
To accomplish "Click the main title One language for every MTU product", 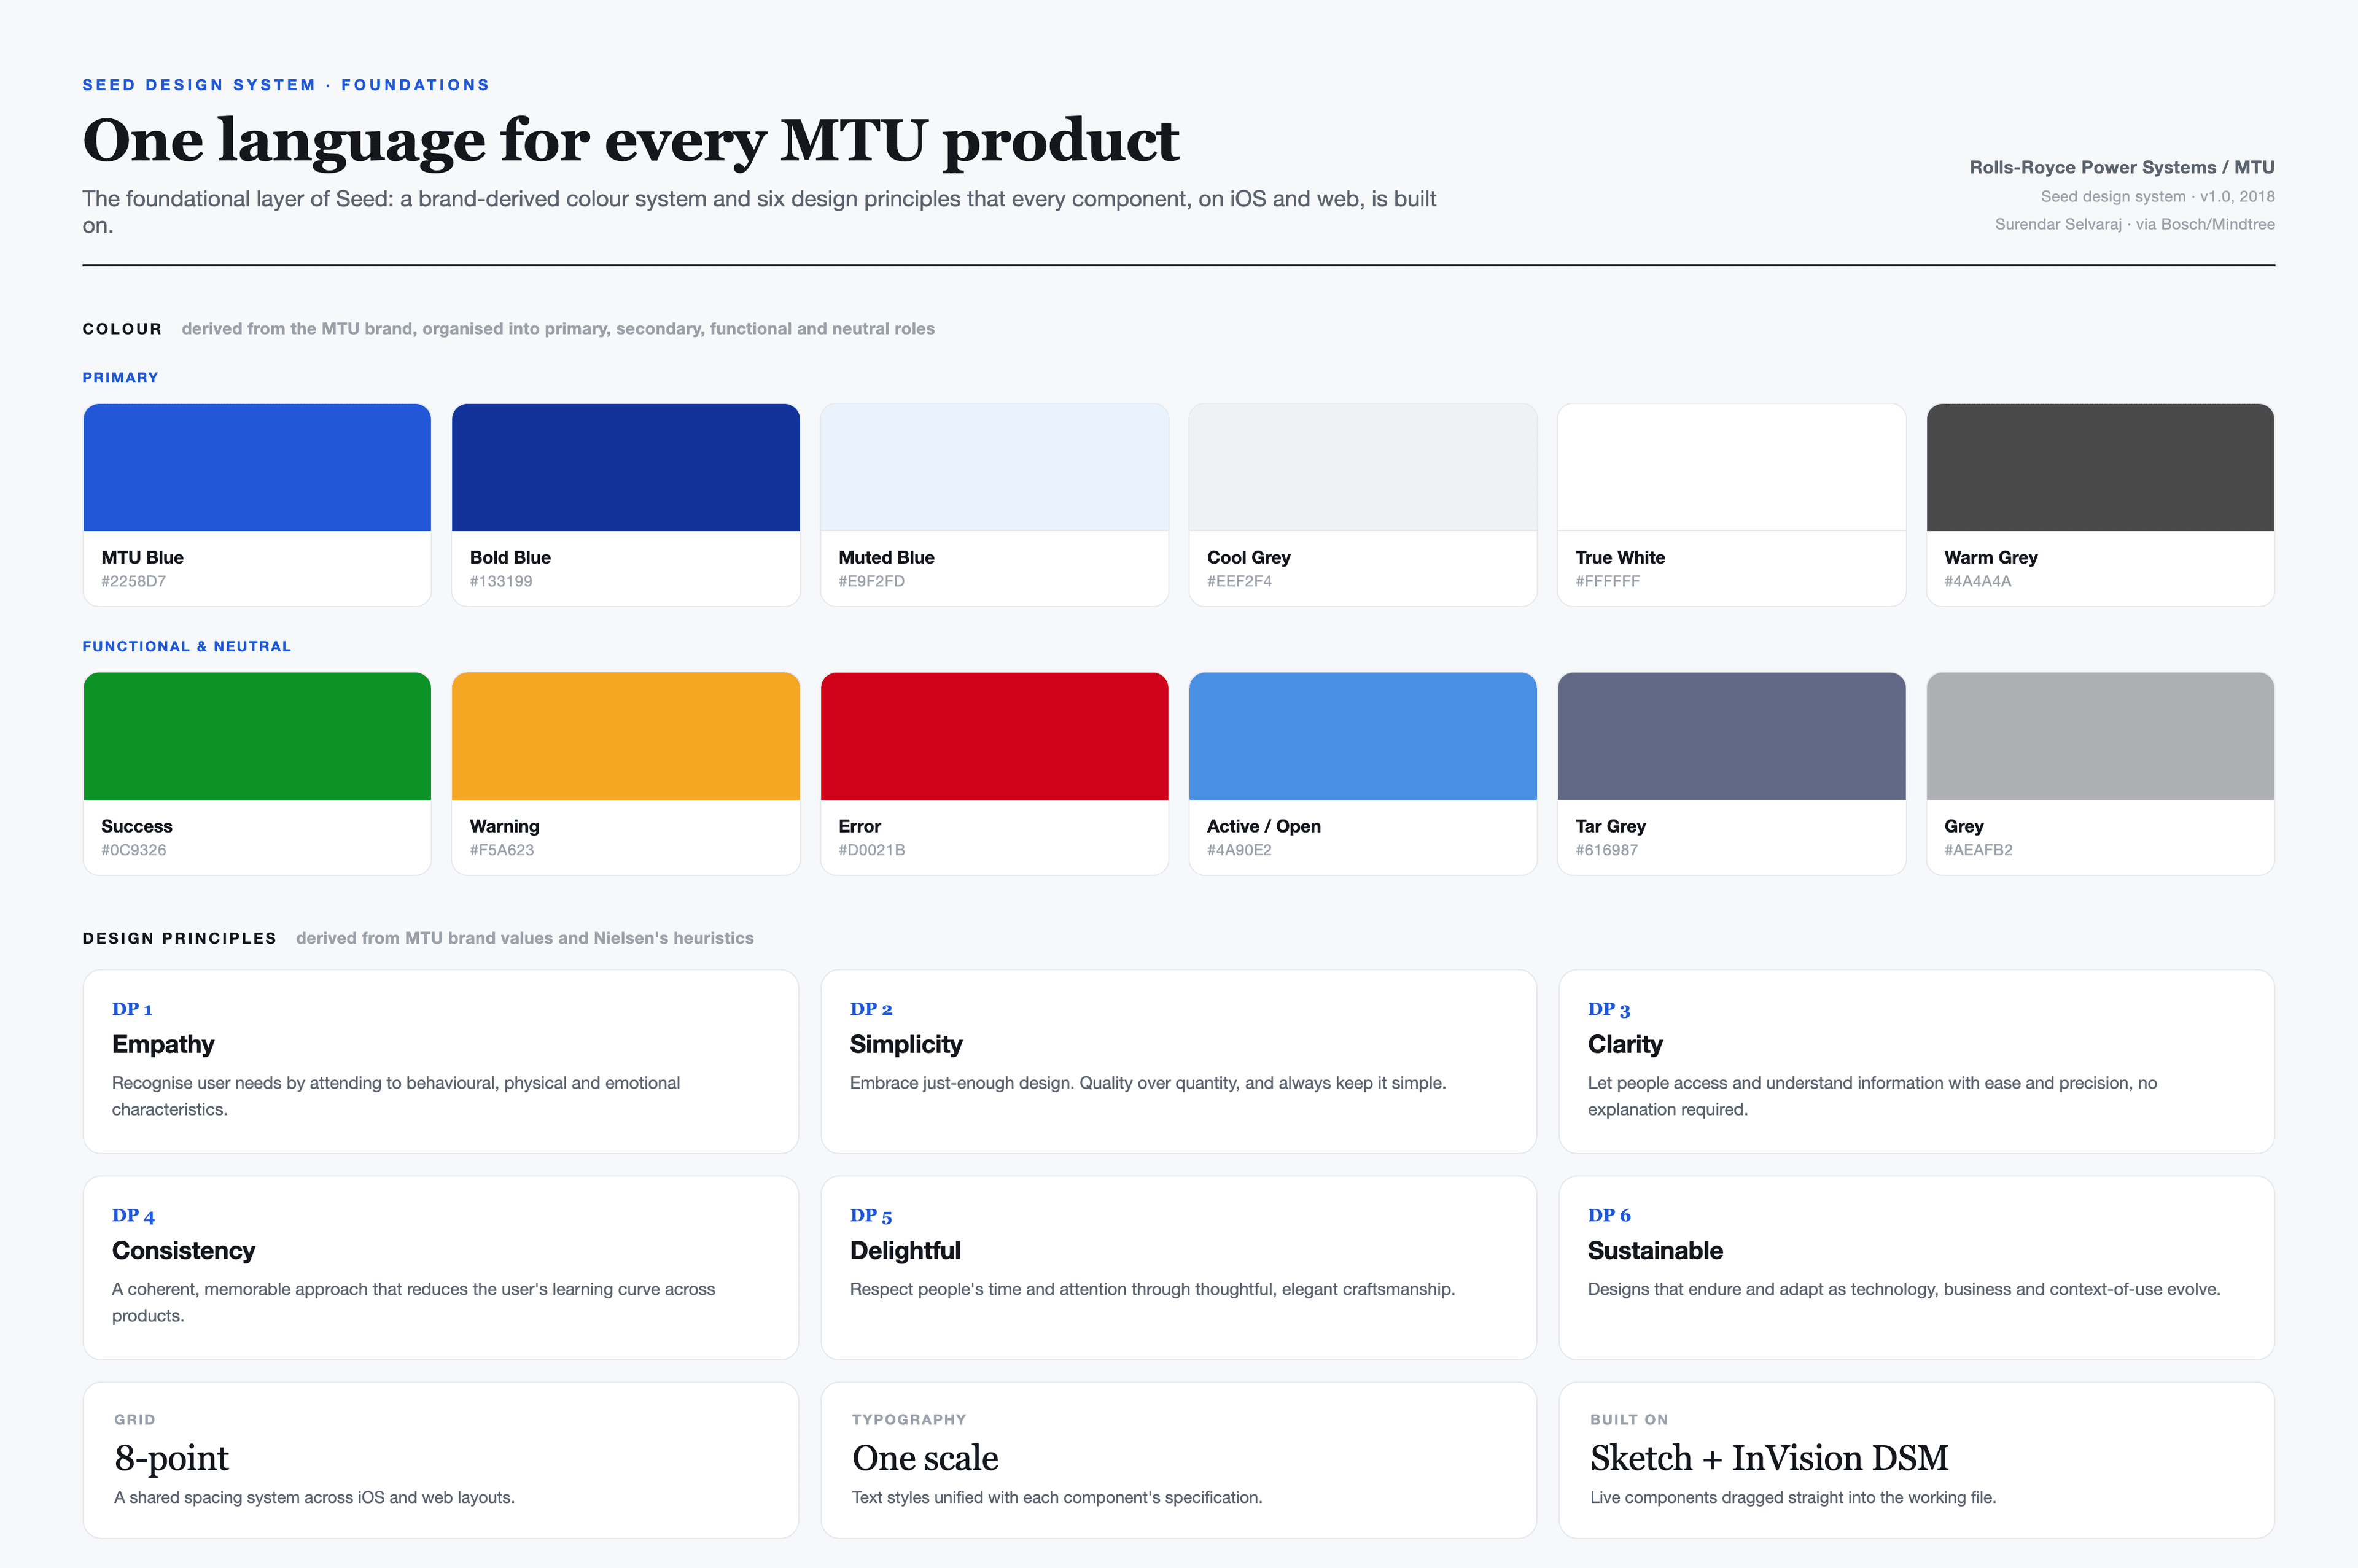I will (x=630, y=141).
